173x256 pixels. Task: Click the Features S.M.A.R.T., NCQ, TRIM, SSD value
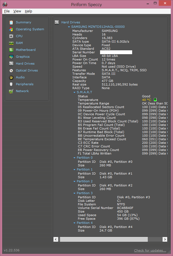[124, 70]
